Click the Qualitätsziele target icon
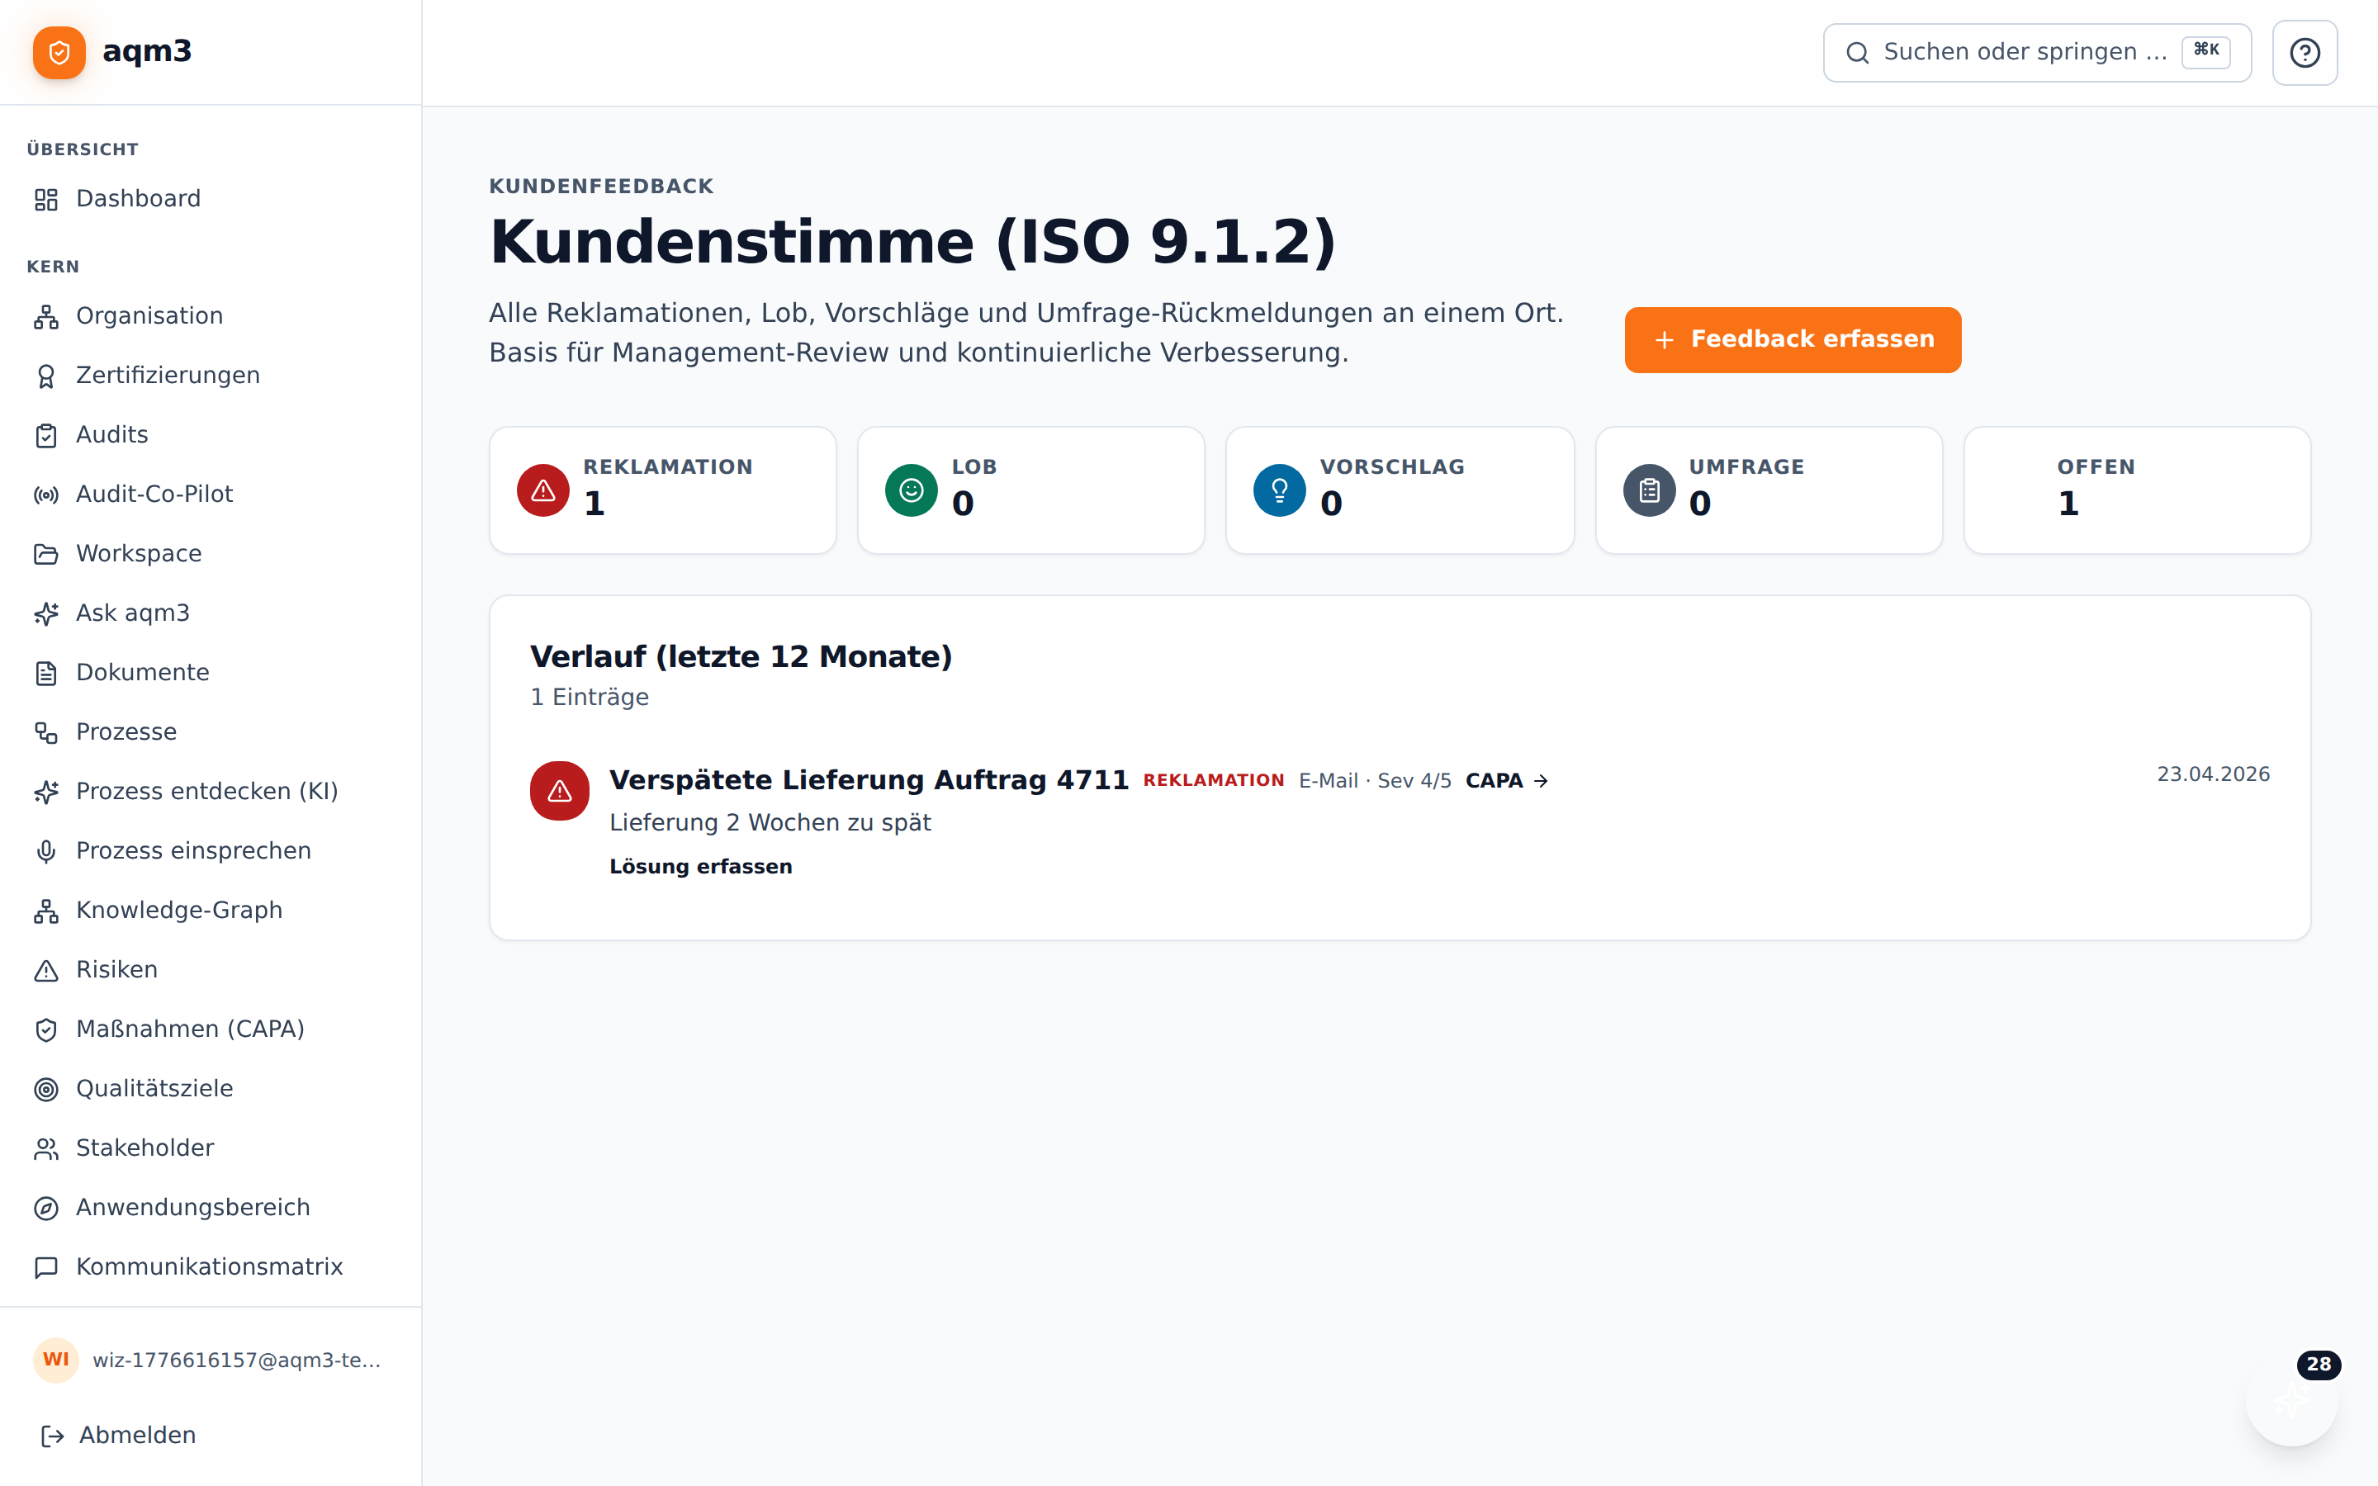The height and width of the screenshot is (1486, 2378). [46, 1089]
